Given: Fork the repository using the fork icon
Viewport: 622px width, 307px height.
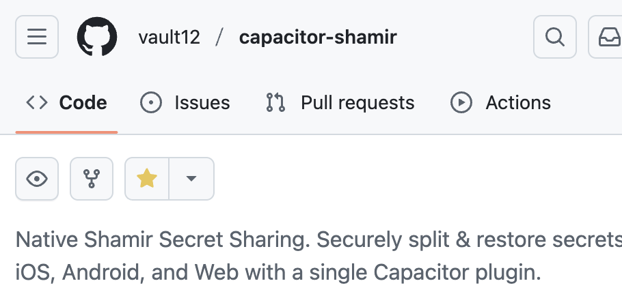Looking at the screenshot, I should pos(92,179).
